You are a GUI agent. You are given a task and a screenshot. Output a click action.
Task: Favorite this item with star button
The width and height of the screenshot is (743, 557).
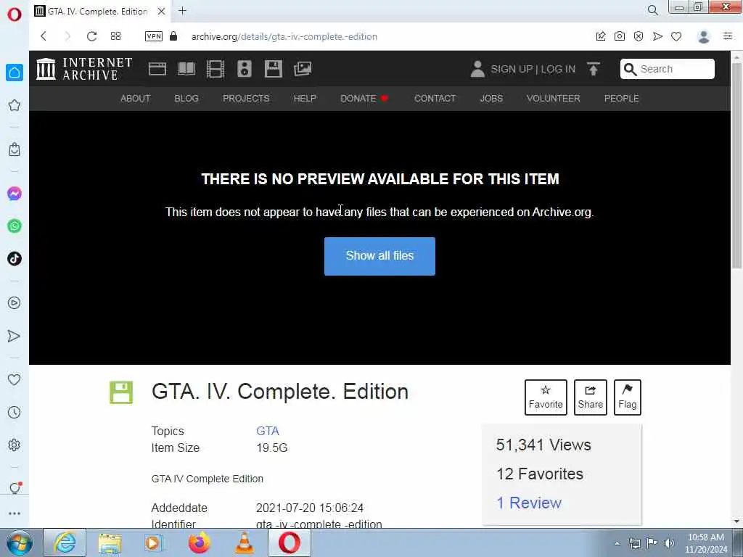coord(546,397)
